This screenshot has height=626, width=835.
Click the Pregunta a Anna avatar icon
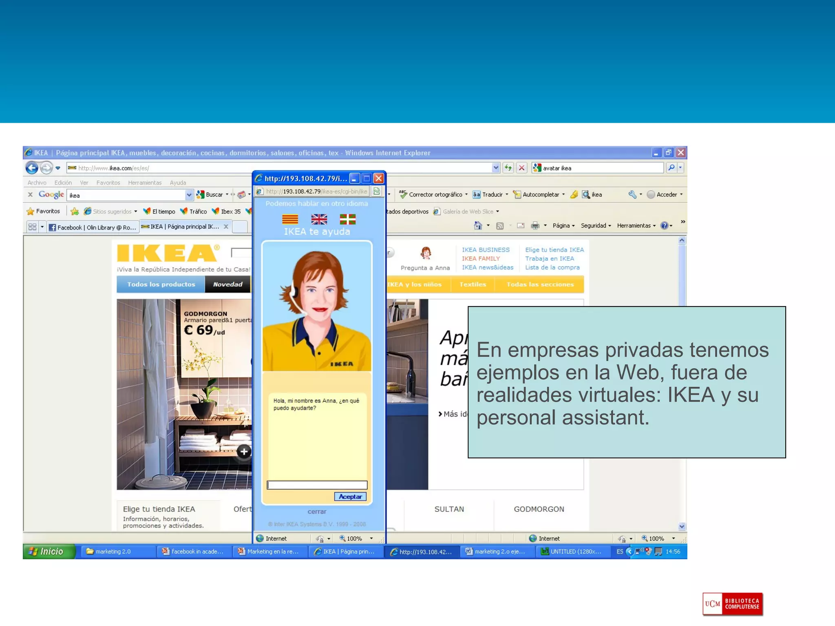point(426,253)
